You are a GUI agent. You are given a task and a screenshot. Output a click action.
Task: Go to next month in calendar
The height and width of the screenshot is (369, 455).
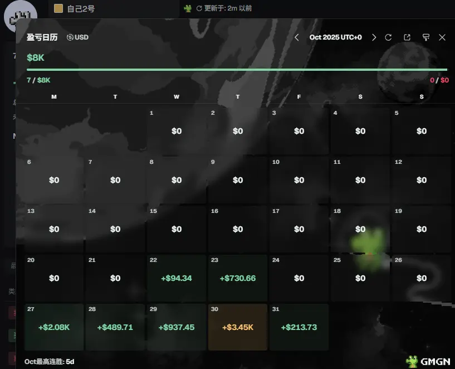[x=374, y=37]
